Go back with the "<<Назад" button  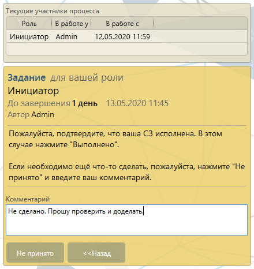(96, 253)
